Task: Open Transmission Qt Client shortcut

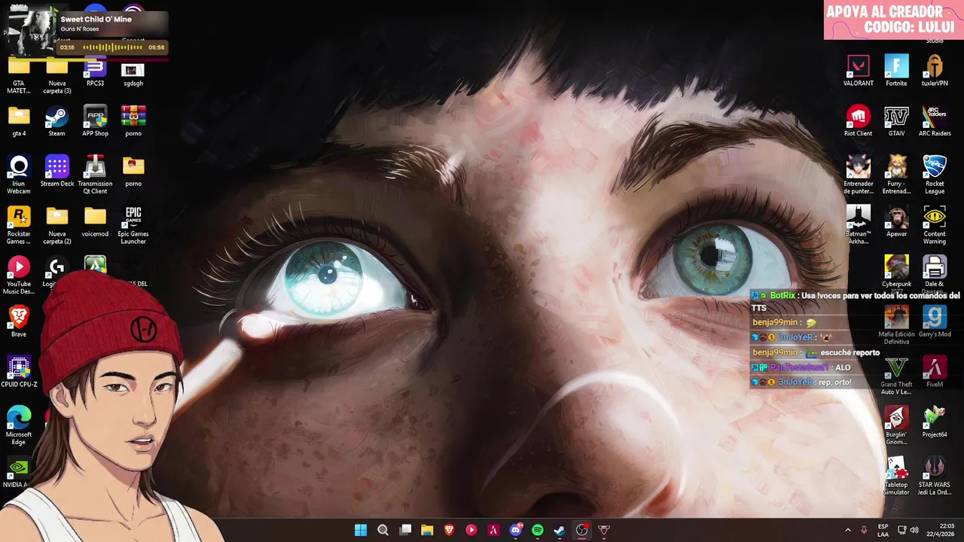Action: tap(95, 175)
